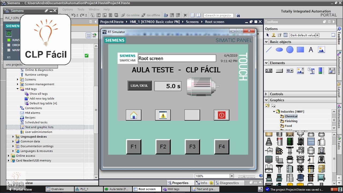Image resolution: width=343 pixels, height=193 pixels.
Task: Click the Home button in simulator
Action: pyautogui.click(x=133, y=115)
